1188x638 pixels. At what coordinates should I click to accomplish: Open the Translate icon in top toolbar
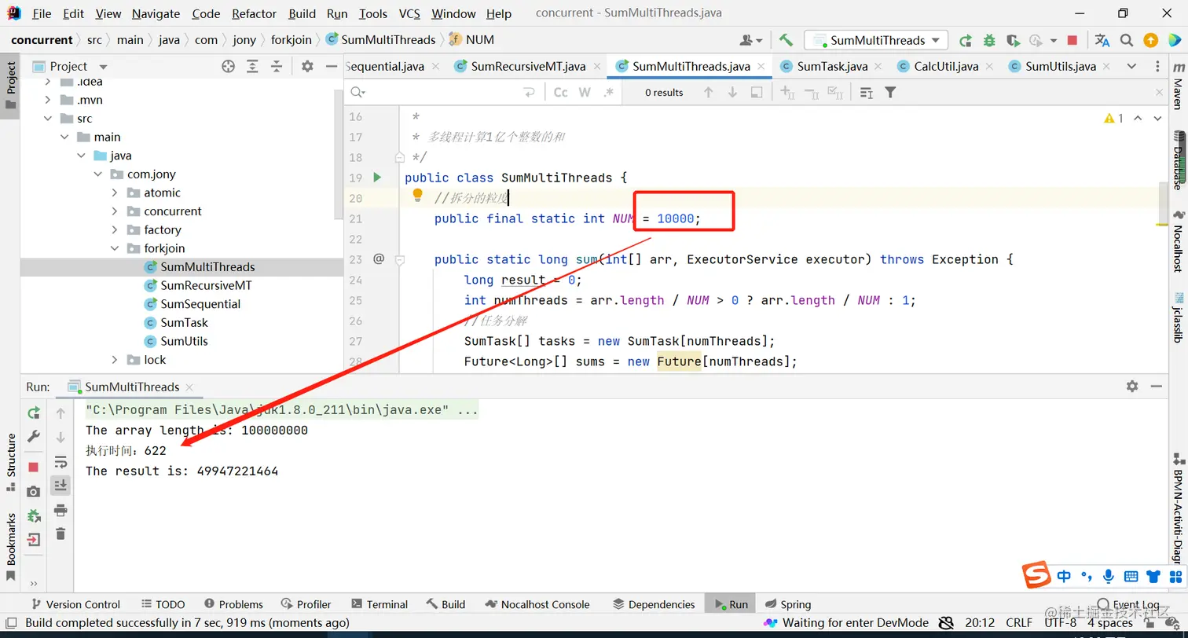tap(1102, 40)
